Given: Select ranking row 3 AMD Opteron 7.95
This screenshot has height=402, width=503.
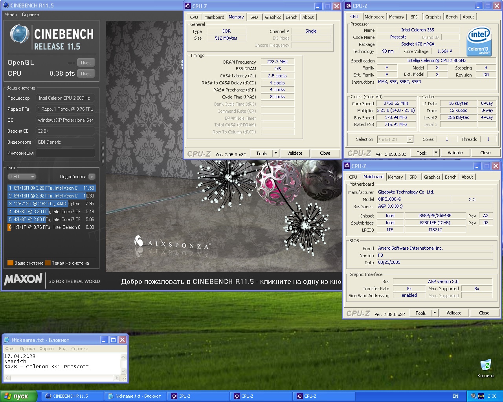Looking at the screenshot, I should (x=51, y=204).
